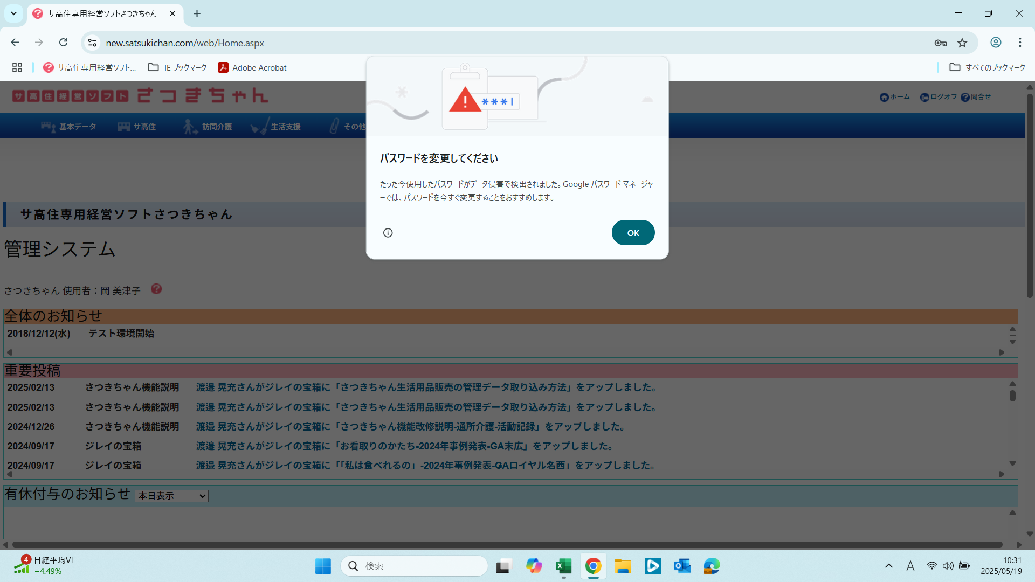Open first 2025/02/13 post link
This screenshot has height=582, width=1035.
[x=427, y=387]
